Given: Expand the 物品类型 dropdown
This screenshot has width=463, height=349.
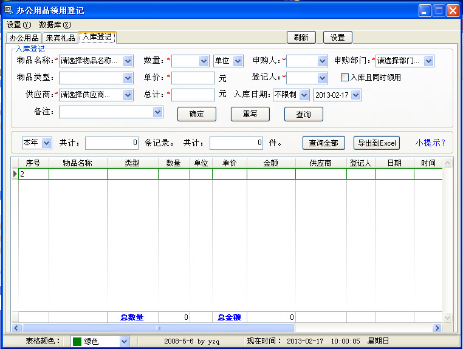Looking at the screenshot, I should (x=128, y=78).
